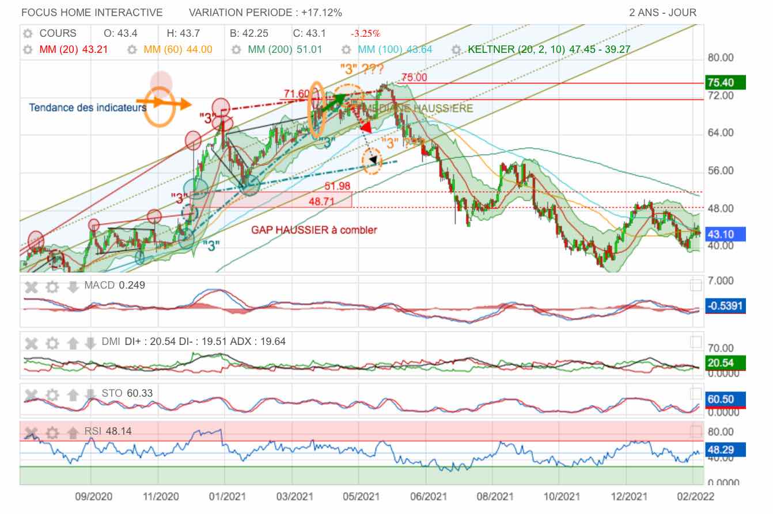
Task: Click Tendance des indicateurs annotation
Action: [x=88, y=107]
